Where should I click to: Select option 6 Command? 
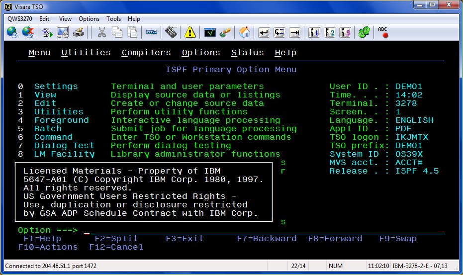click(53, 137)
